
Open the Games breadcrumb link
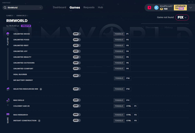click(x=9, y=16)
